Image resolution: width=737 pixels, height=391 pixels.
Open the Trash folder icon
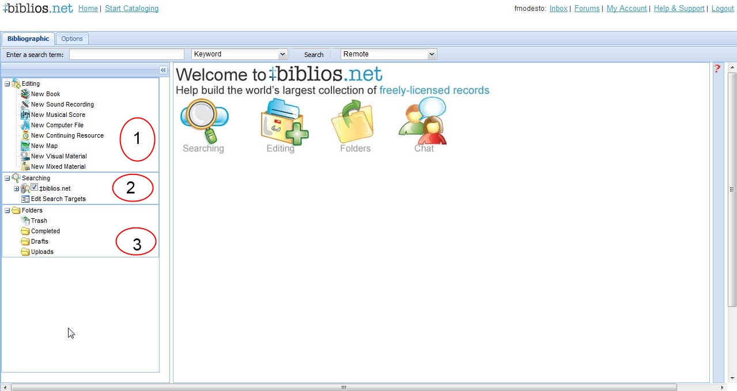pyautogui.click(x=25, y=221)
